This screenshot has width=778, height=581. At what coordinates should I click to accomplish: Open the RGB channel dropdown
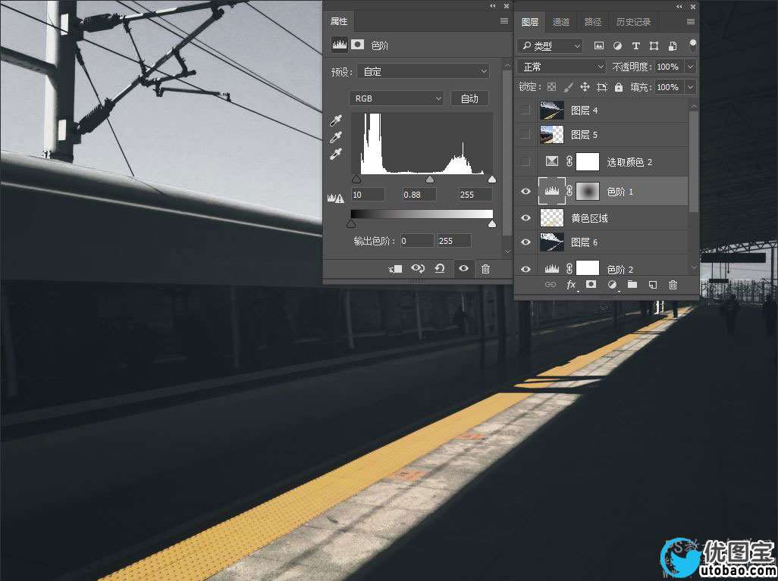(x=396, y=98)
